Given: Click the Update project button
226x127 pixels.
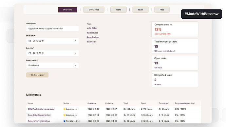Looking at the screenshot, I should click(37, 75).
